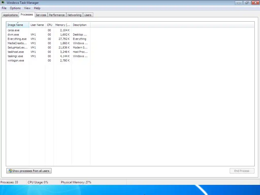Sort by CPU column header
Screen dimensions: 260x195
[x=50, y=25]
